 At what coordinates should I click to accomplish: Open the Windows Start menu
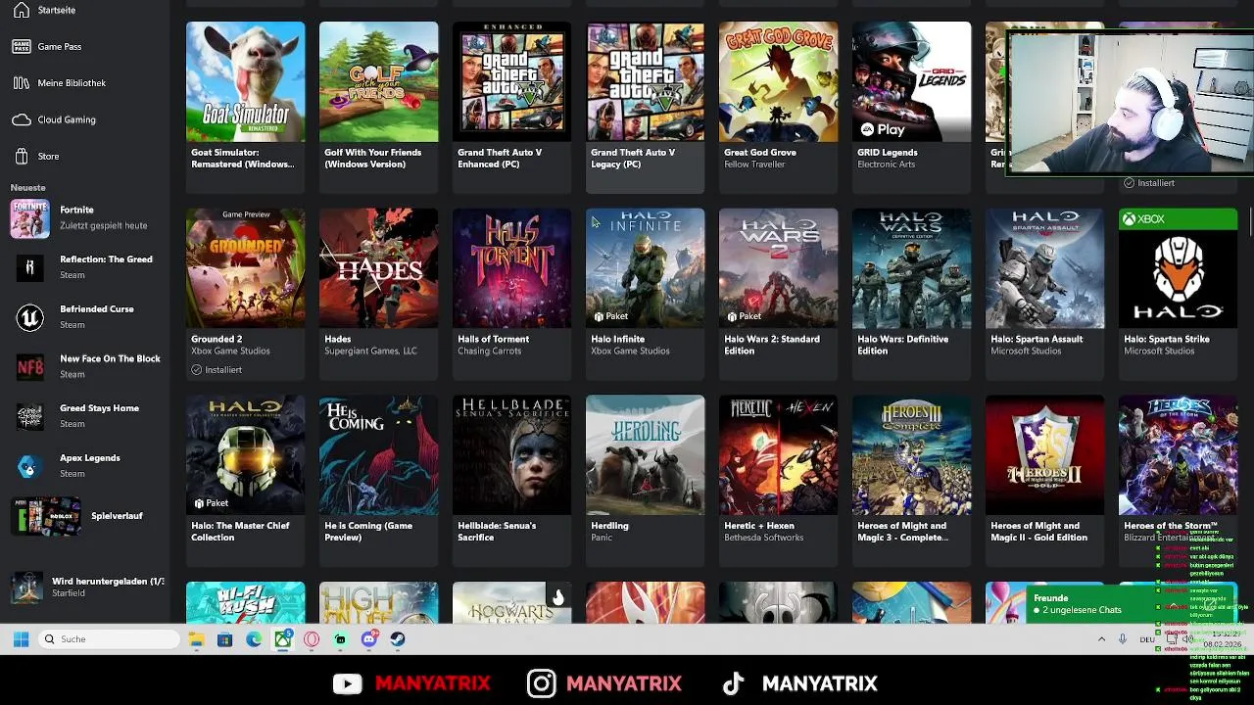click(x=21, y=639)
